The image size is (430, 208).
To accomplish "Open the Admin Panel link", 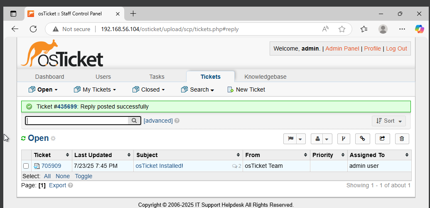I will pyautogui.click(x=342, y=48).
